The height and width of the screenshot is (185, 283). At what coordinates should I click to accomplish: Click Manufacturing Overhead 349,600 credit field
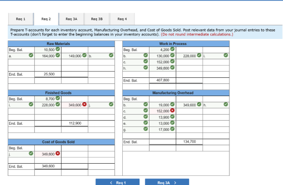(190, 105)
